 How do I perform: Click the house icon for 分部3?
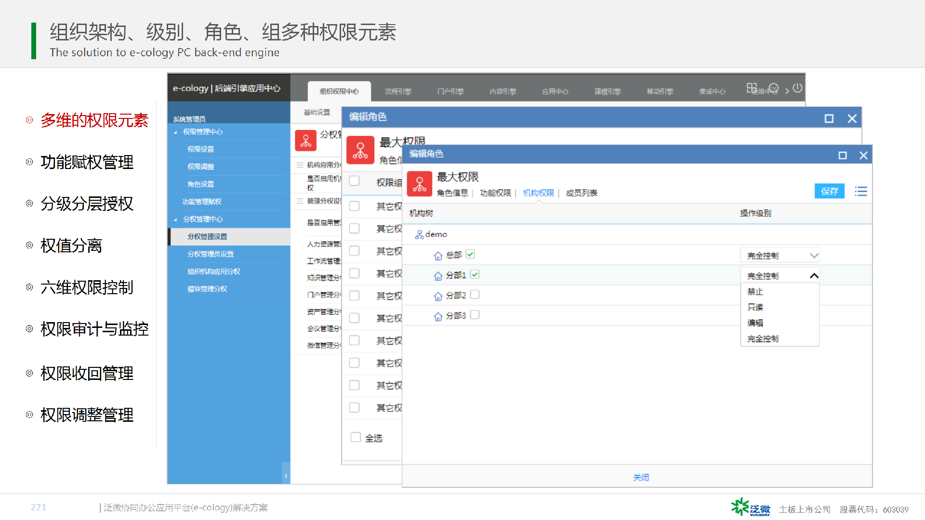click(438, 316)
